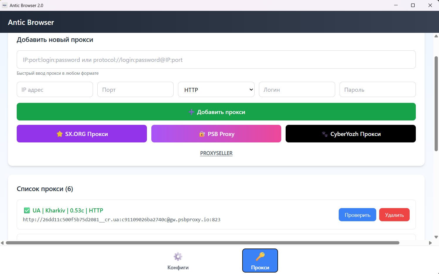The width and height of the screenshot is (439, 274).
Task: Select the Прокси tab
Action: pyautogui.click(x=260, y=261)
